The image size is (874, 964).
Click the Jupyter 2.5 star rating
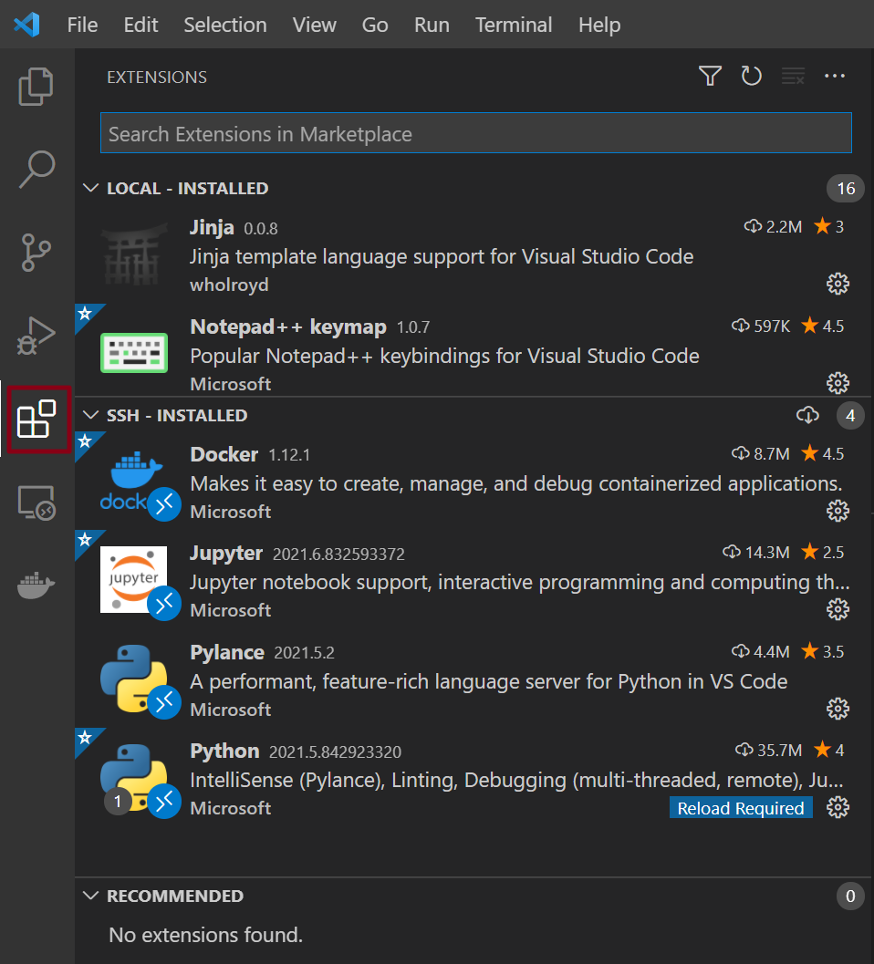(822, 552)
